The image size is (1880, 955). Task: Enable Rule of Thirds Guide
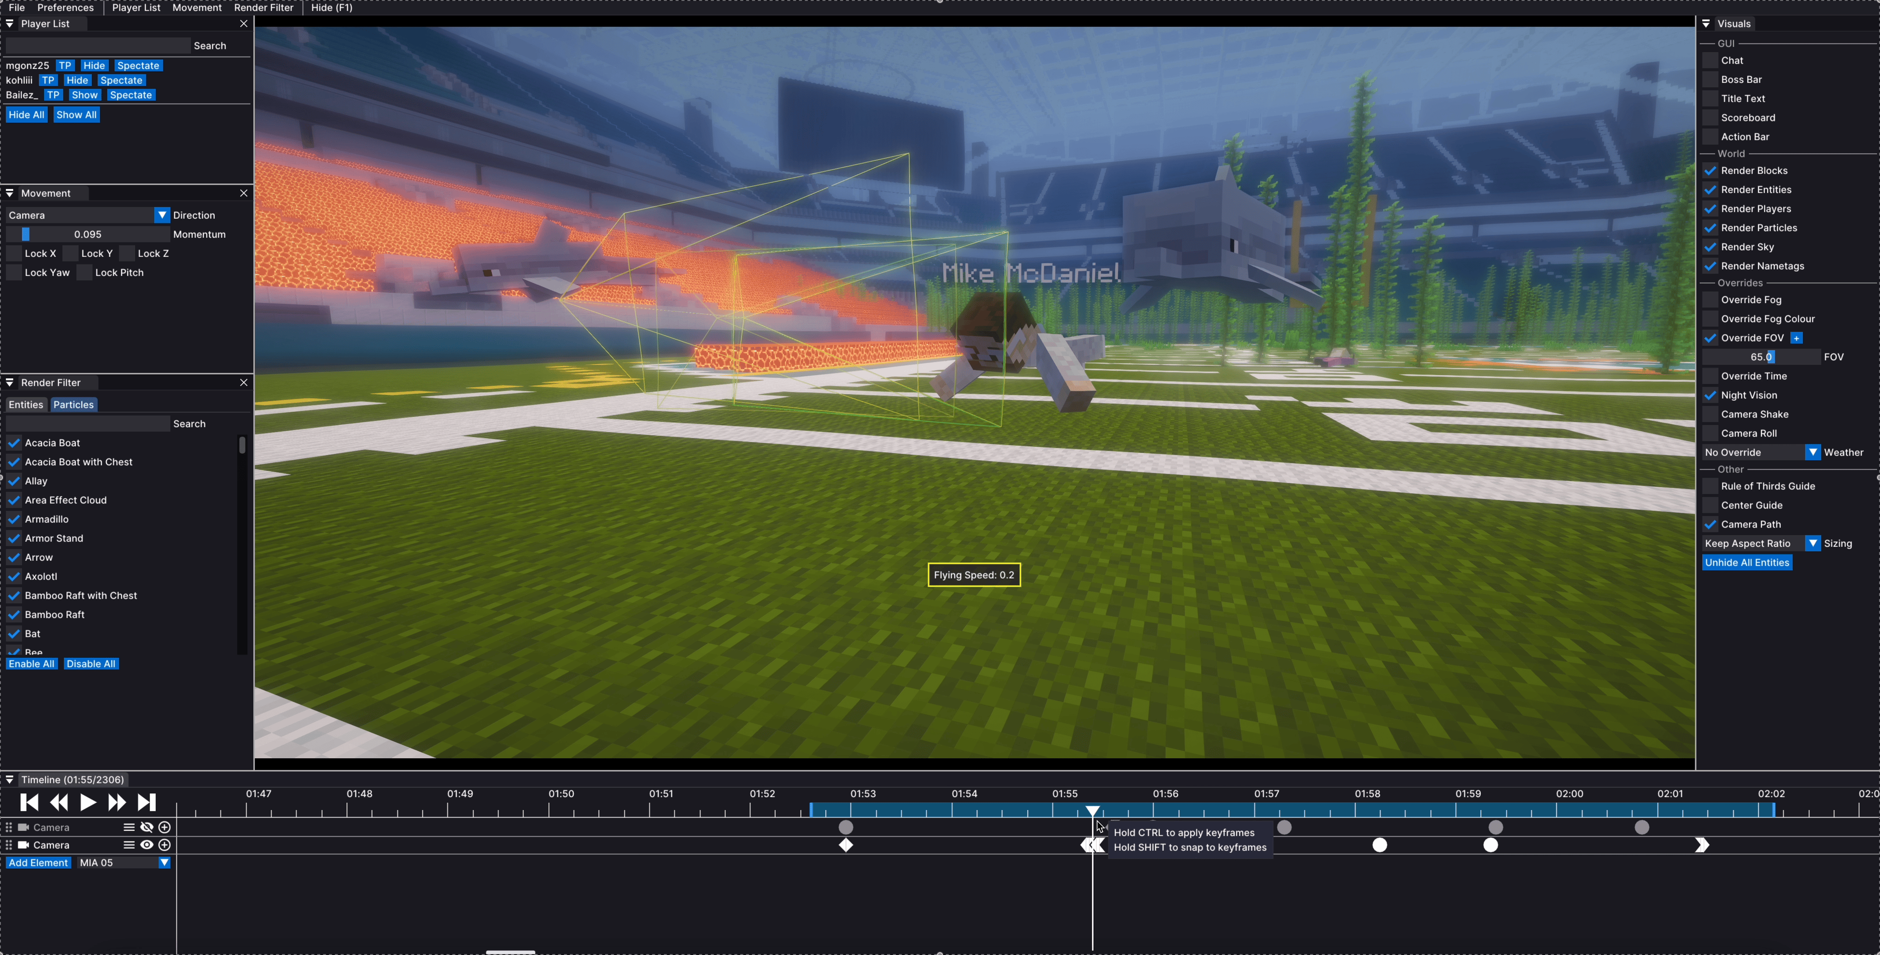point(1710,487)
